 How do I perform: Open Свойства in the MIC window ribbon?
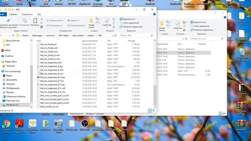(107, 23)
